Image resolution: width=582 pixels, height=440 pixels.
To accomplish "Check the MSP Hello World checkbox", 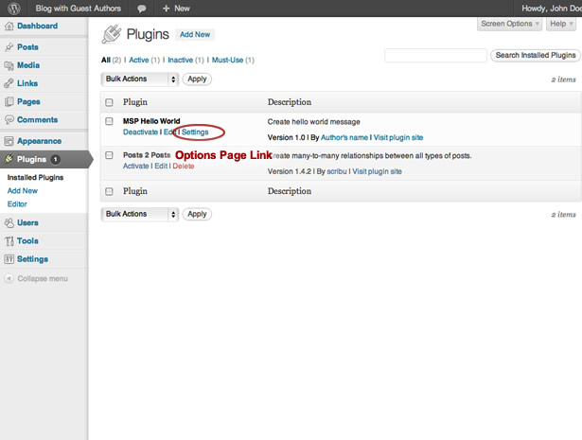I will [109, 121].
